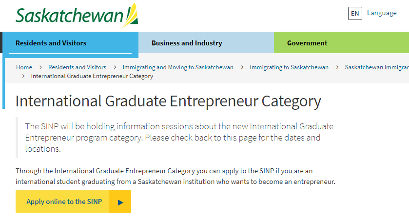The image size is (409, 222).
Task: Click chevron before the last breadcrumb on second row
Action: pyautogui.click(x=23, y=76)
